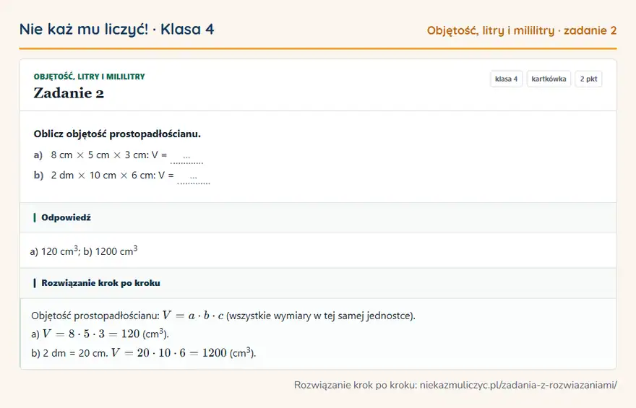Click the item label 'a)' in the task

(x=38, y=155)
